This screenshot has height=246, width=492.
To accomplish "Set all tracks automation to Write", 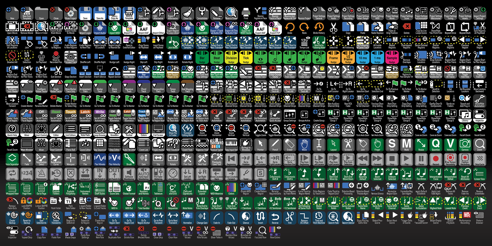I will coord(100,116).
